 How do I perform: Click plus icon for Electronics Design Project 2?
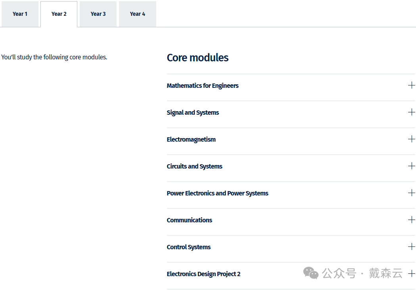[411, 274]
